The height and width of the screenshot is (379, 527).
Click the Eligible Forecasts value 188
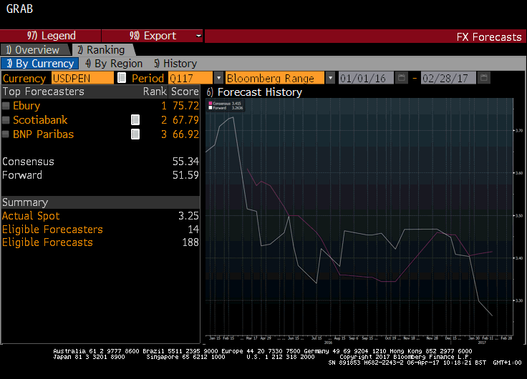click(x=190, y=242)
